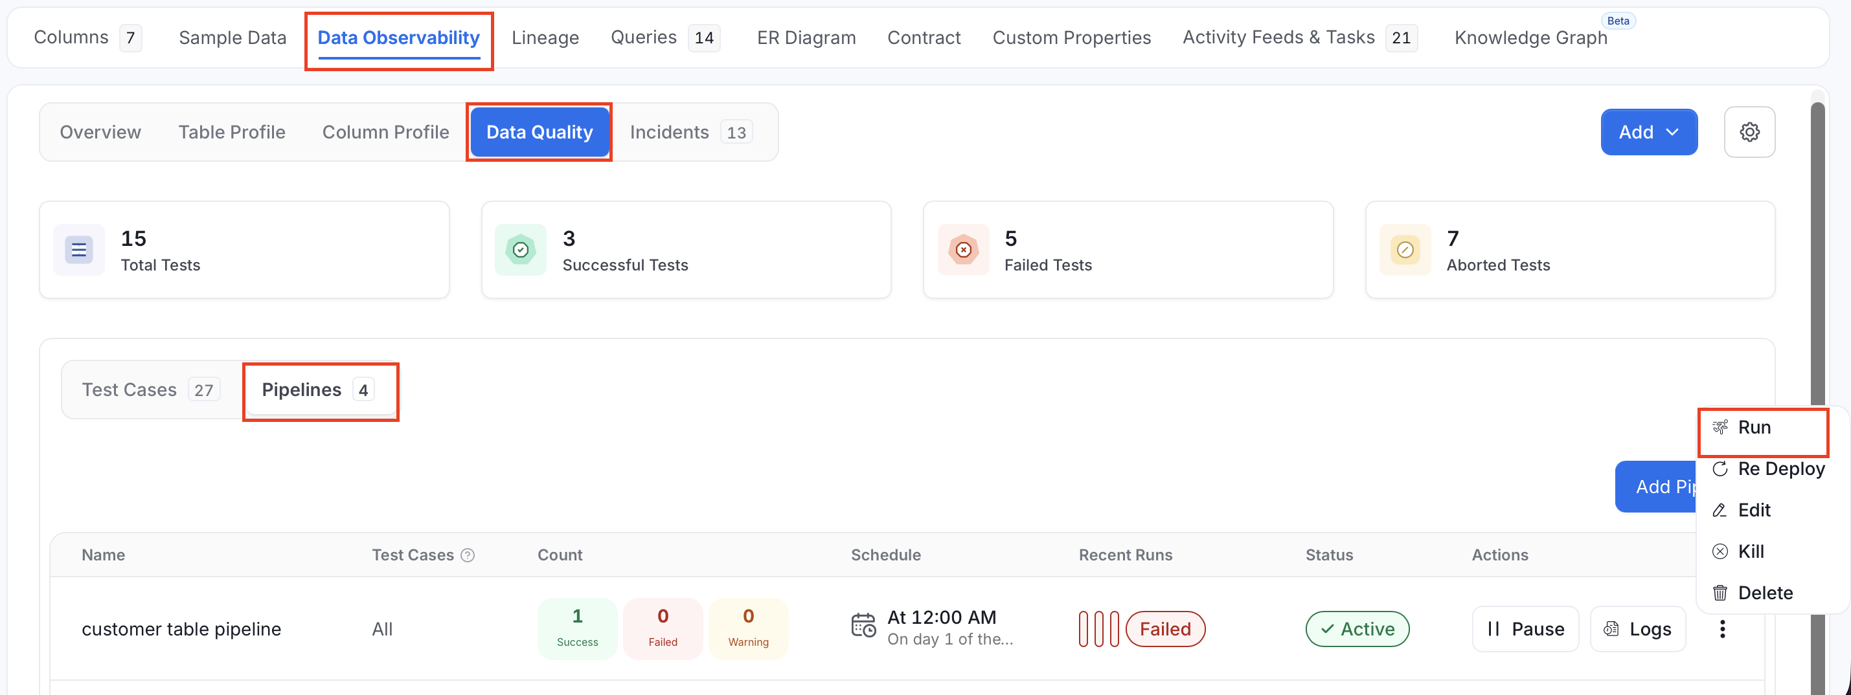
Task: Open the Contract tab
Action: 924,38
